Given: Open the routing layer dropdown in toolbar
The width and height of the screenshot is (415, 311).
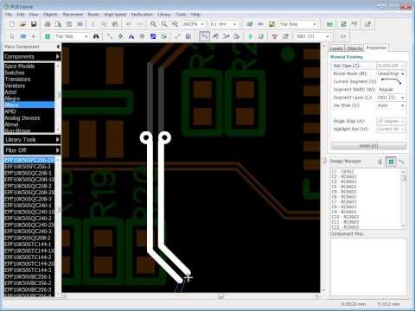Looking at the screenshot, I should 328,36.
